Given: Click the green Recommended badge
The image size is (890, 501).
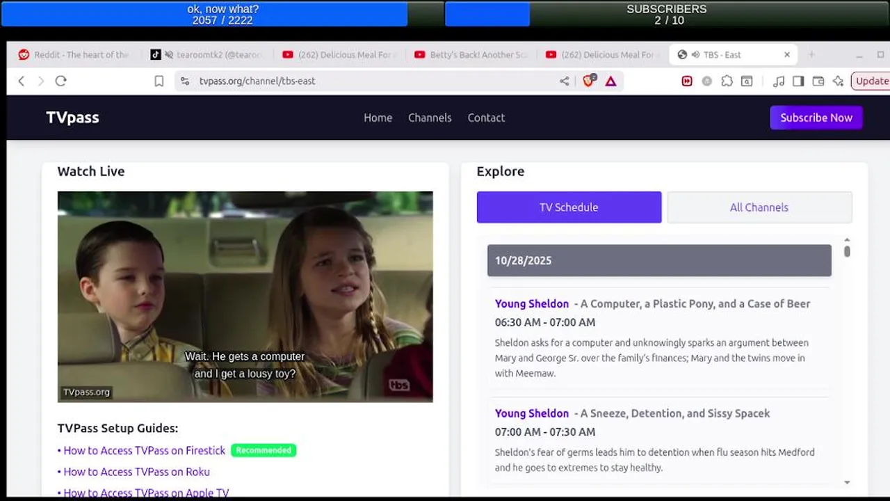Looking at the screenshot, I should (x=264, y=450).
